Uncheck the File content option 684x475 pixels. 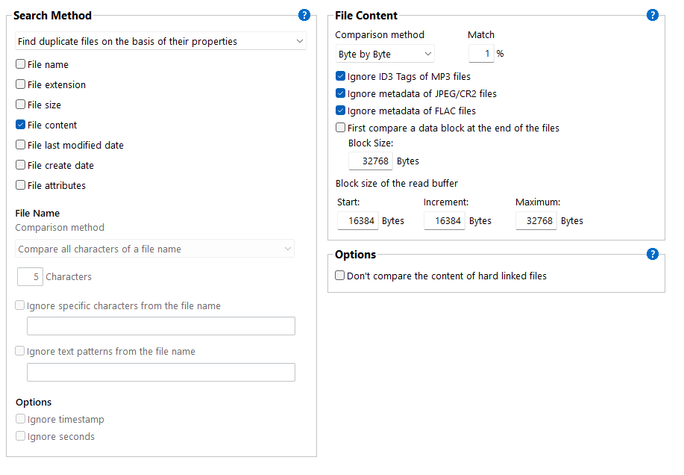(21, 125)
